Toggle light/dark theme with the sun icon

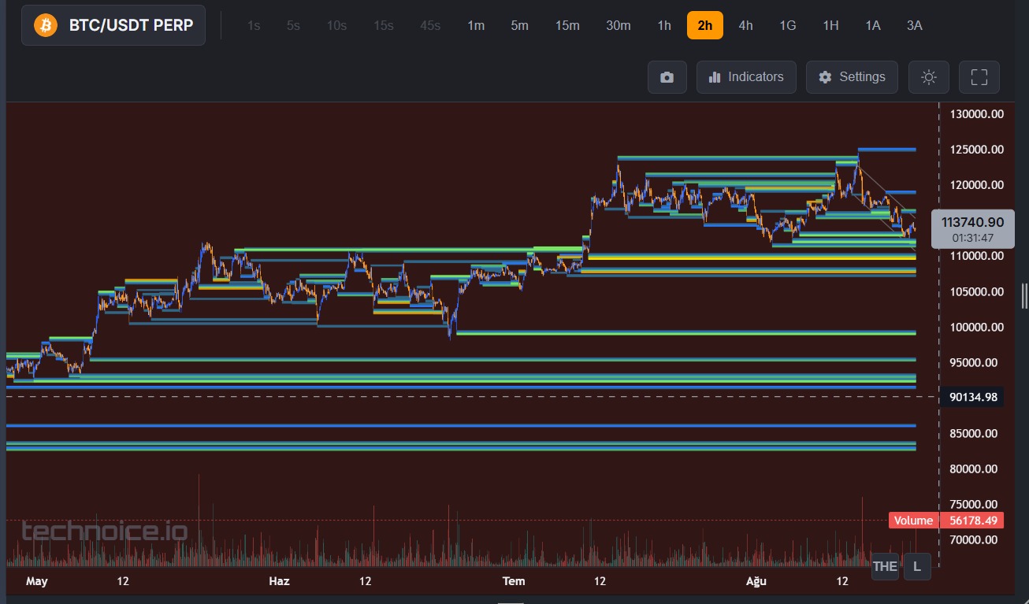tap(929, 77)
